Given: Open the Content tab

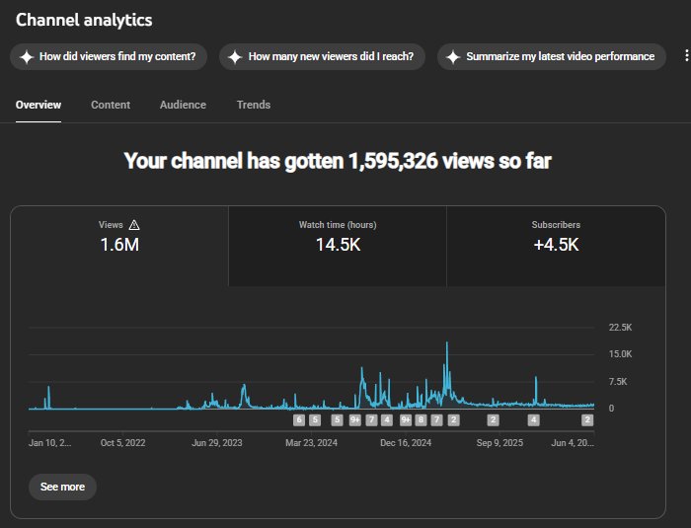Looking at the screenshot, I should (111, 105).
